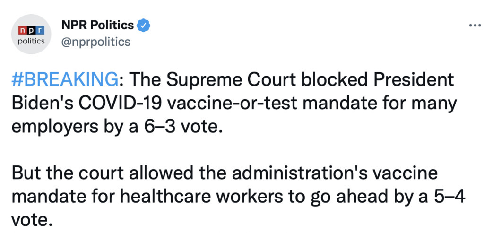The width and height of the screenshot is (484, 233).
Task: Click the @nprpolitics handle
Action: (x=96, y=42)
